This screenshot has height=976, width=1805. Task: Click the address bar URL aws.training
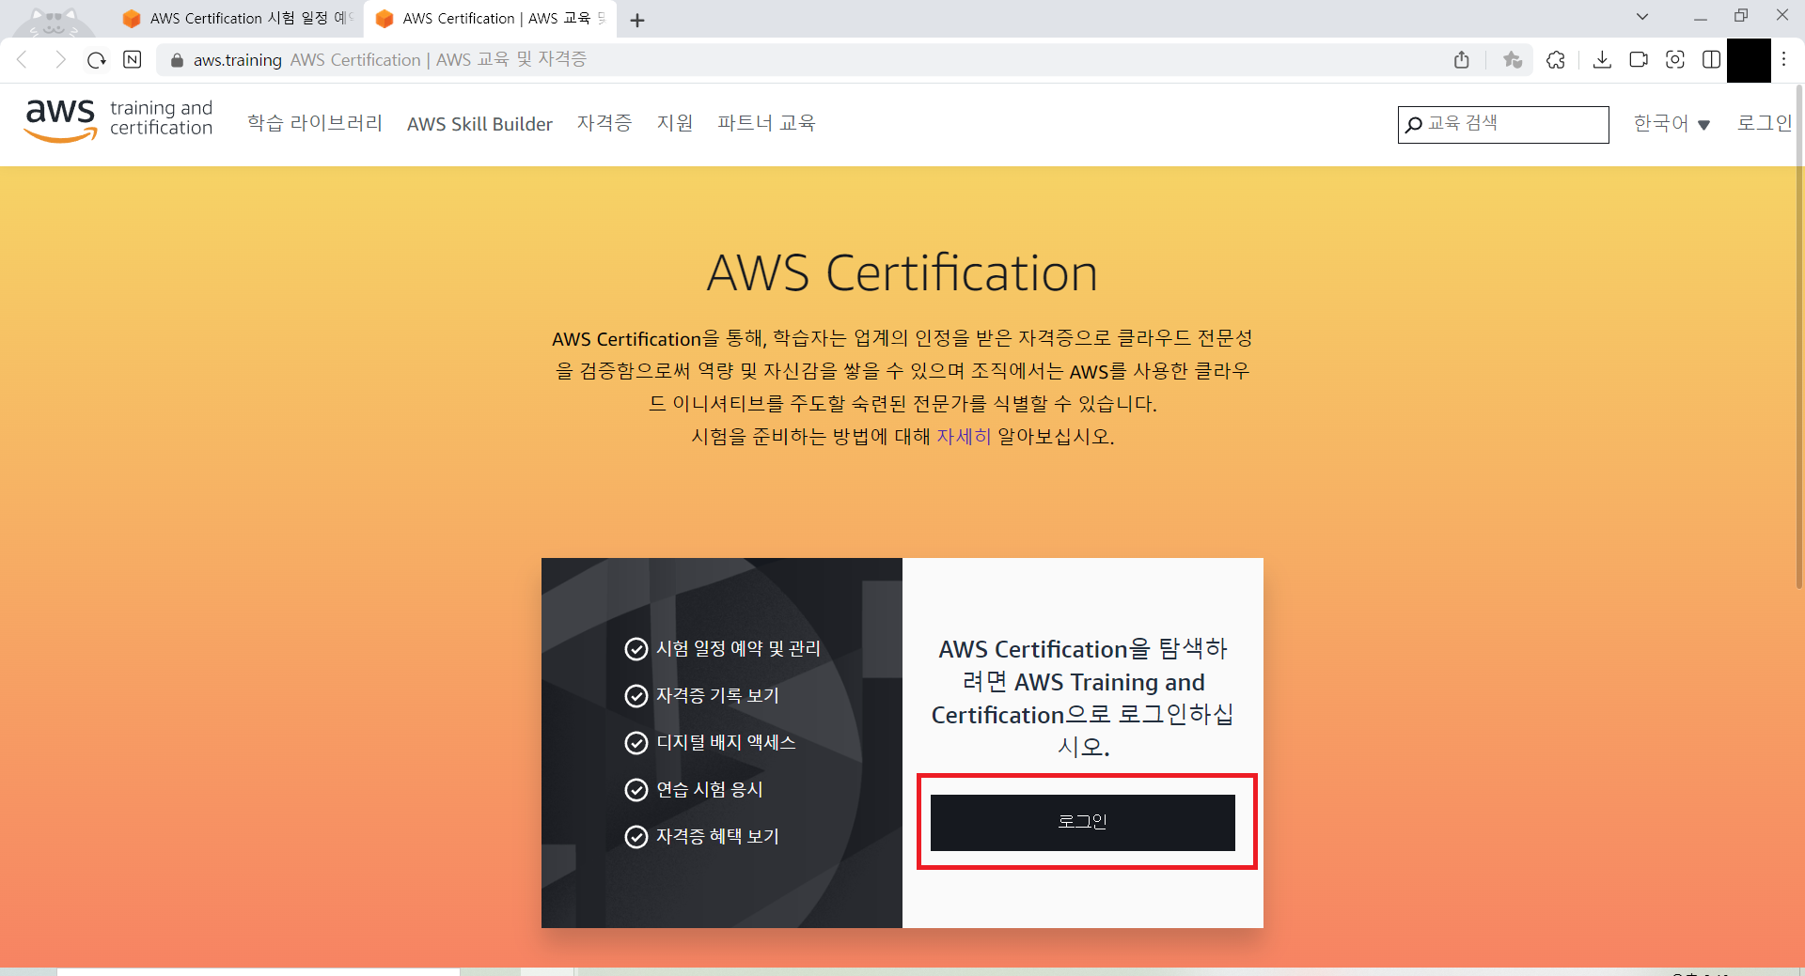coord(238,60)
